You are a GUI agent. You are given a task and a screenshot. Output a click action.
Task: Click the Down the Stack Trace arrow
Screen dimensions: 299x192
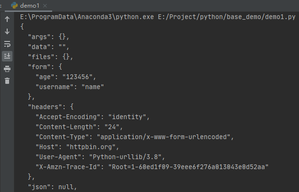coord(7,31)
